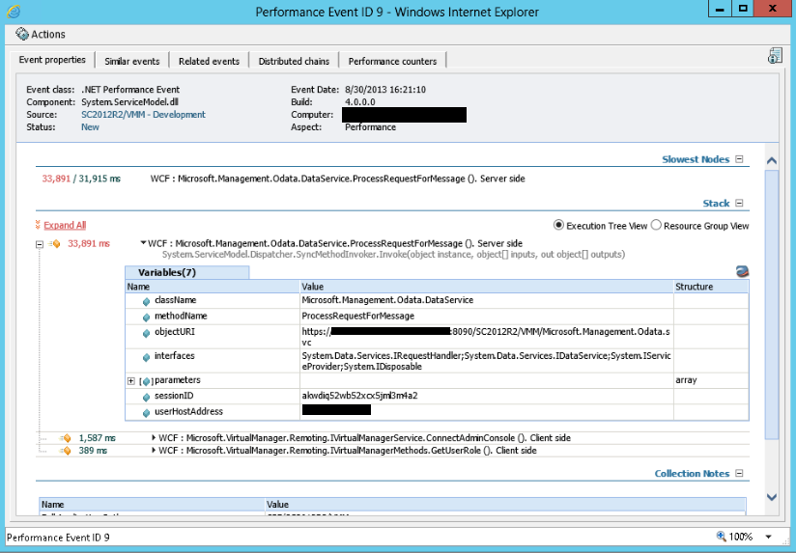Collapse the Collection Notes section

740,474
